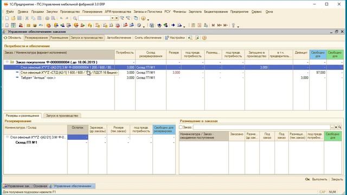The image size is (347, 195).
Task: Switch to the lower Запуск в производство tab
Action: point(62,115)
